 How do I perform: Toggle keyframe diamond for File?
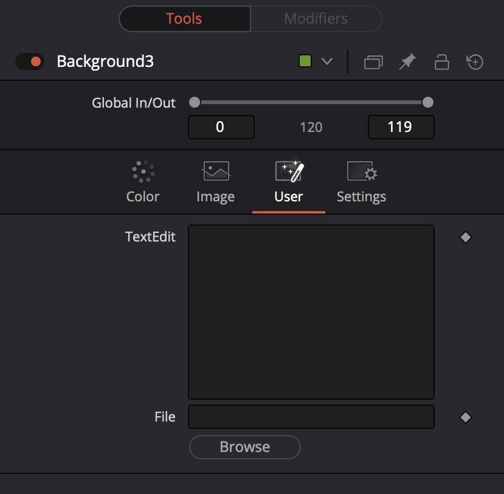tap(466, 417)
